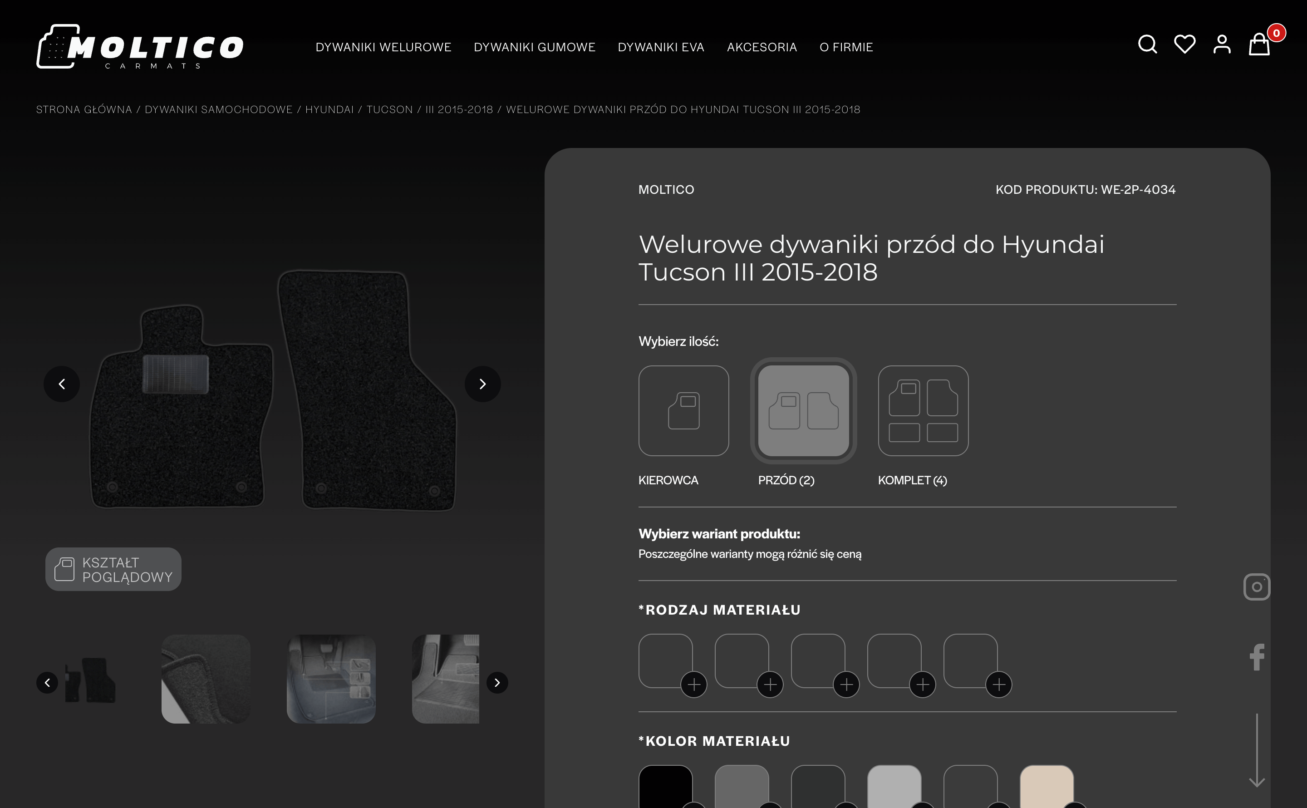The height and width of the screenshot is (808, 1307).
Task: Open info plus on fourth material type
Action: 923,684
